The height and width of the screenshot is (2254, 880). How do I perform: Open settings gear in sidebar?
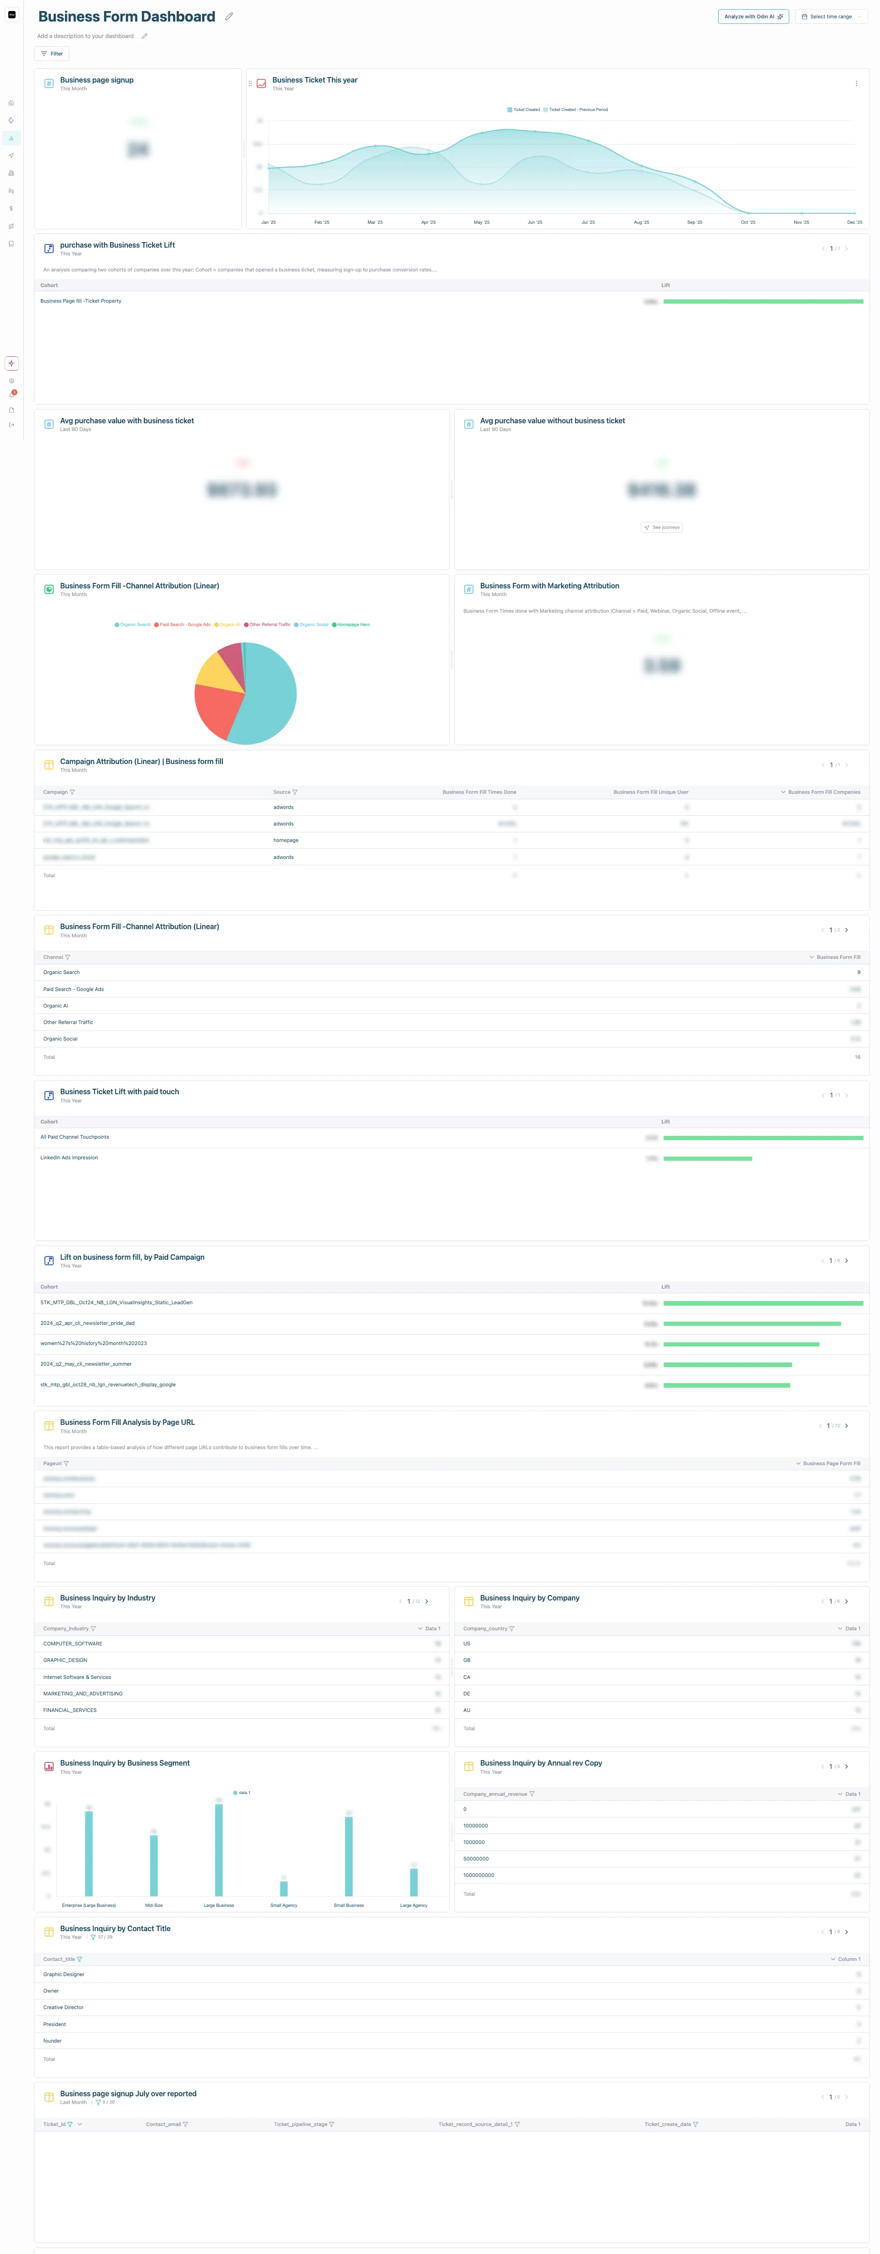11,381
